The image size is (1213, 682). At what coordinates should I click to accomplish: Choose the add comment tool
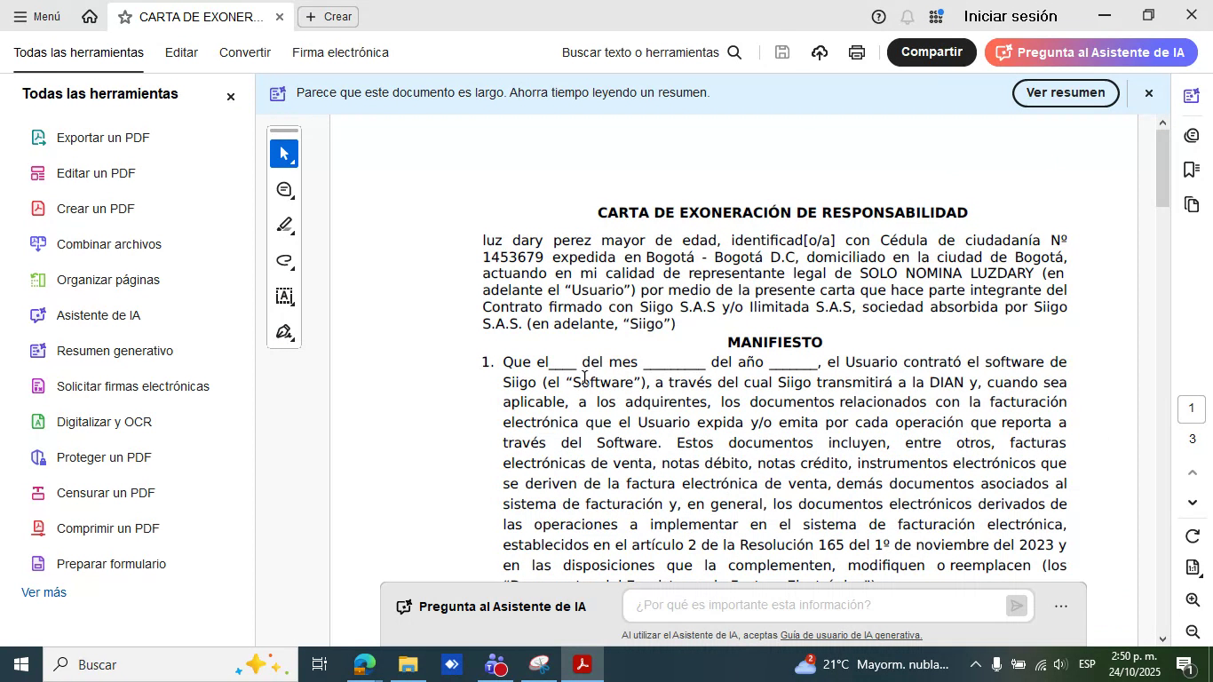[x=284, y=189]
